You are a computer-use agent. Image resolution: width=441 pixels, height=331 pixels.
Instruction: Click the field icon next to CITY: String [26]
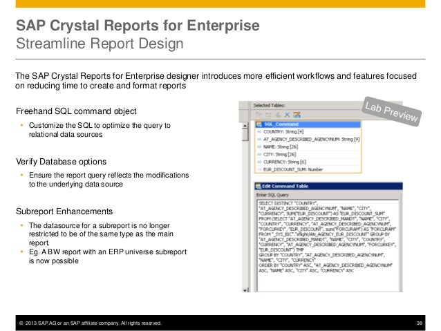tap(259, 154)
